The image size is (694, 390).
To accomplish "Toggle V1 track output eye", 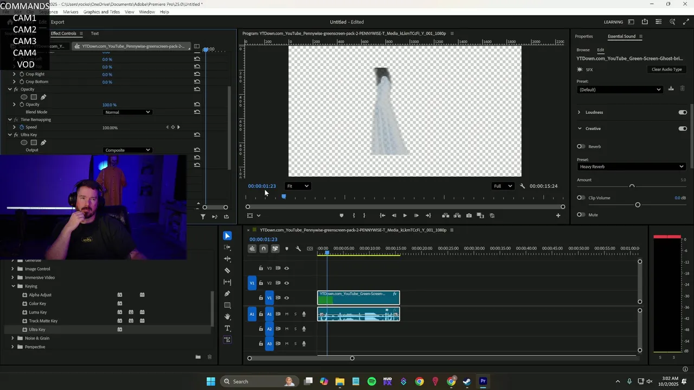I will 287,297.
